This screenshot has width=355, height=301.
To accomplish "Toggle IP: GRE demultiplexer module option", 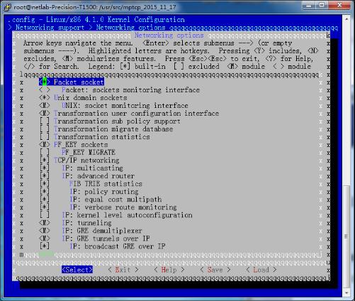I will pos(45,231).
